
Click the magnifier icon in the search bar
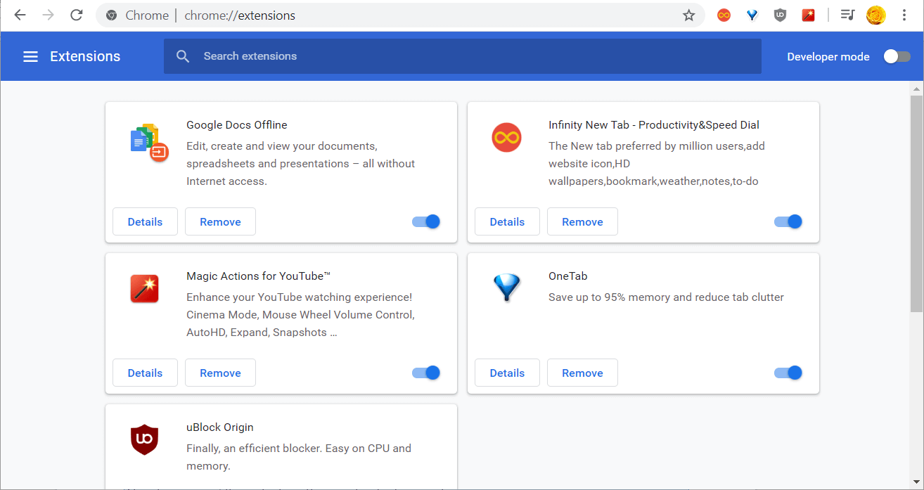(x=183, y=56)
